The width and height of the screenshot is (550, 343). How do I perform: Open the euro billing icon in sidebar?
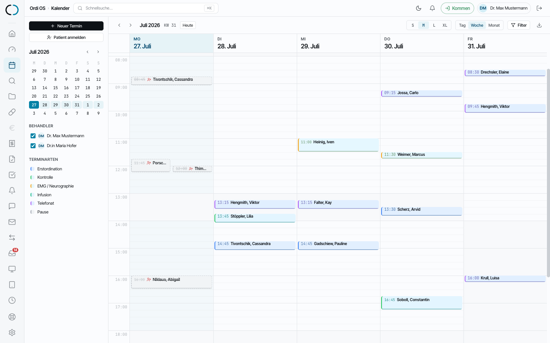point(12,128)
